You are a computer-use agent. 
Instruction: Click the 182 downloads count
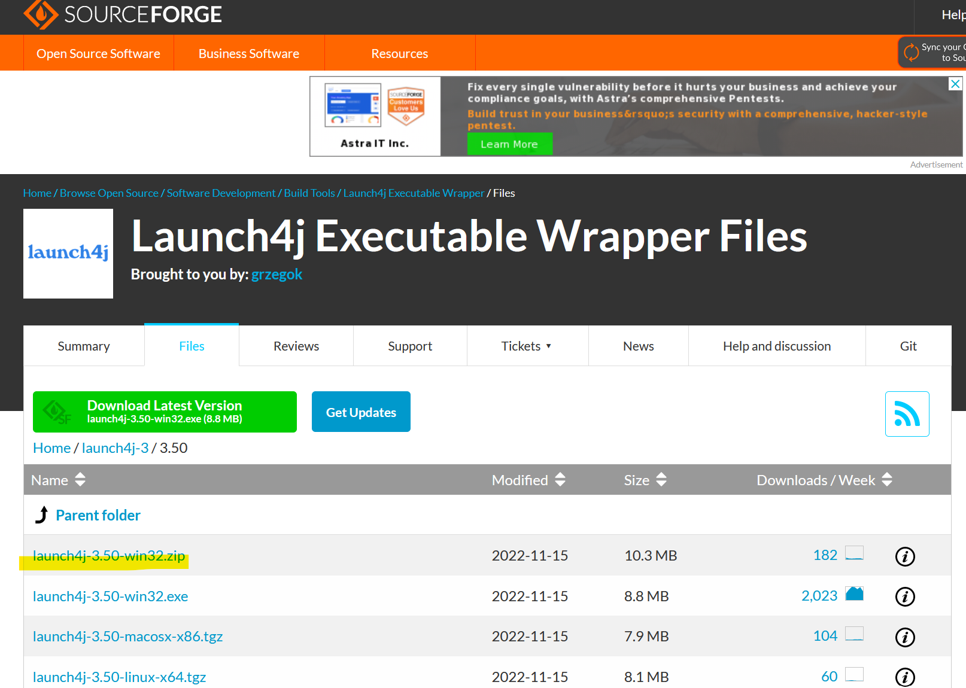[x=825, y=555]
